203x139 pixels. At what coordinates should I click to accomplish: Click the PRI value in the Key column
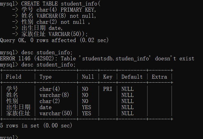[x=108, y=89]
